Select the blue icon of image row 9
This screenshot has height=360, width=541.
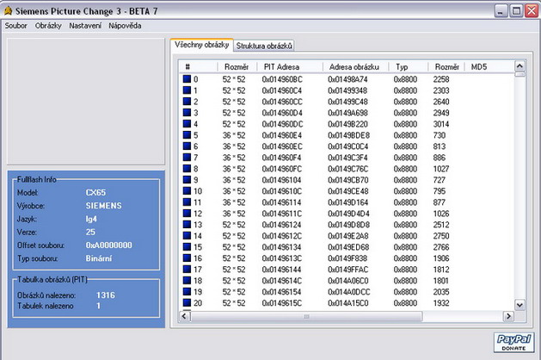point(187,180)
